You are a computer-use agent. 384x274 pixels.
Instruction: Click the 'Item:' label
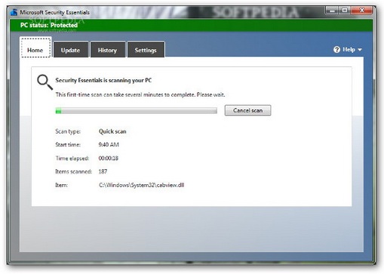61,185
